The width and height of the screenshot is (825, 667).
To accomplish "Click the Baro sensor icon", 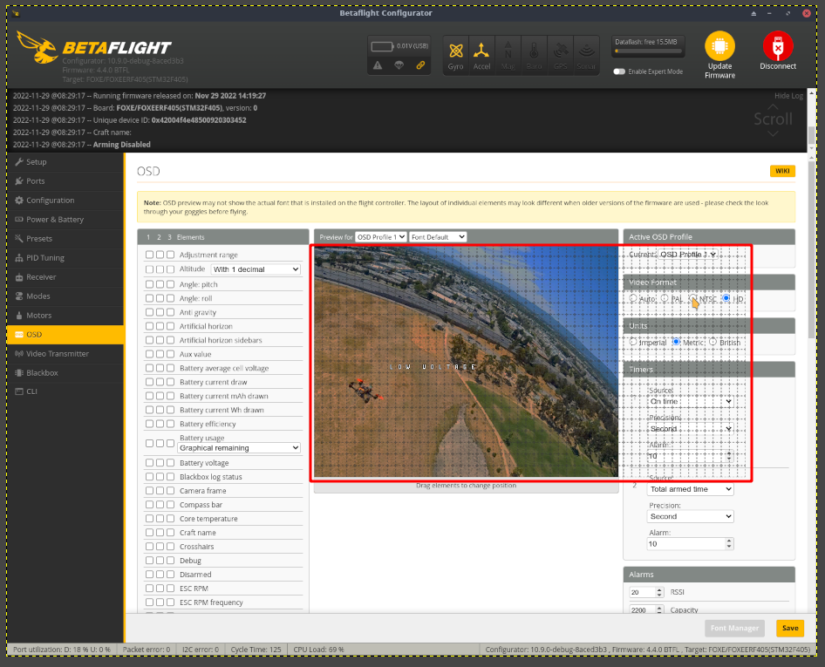I will point(534,53).
